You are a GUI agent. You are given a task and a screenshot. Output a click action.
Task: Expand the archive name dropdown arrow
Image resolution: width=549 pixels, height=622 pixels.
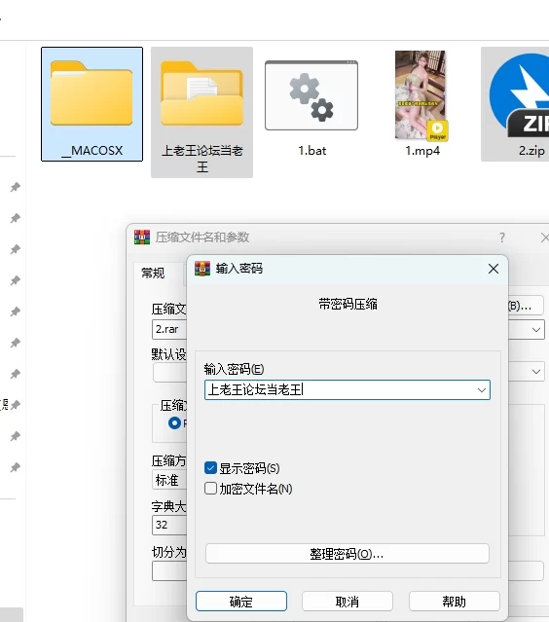(536, 330)
